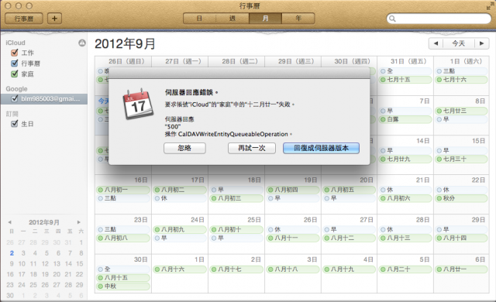Select the 八月十二 event on the 27th
The image size is (496, 302).
pos(350,238)
